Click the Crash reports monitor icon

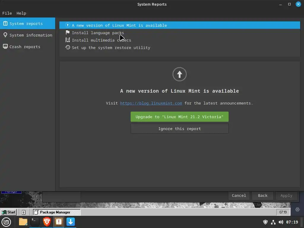click(x=5, y=47)
